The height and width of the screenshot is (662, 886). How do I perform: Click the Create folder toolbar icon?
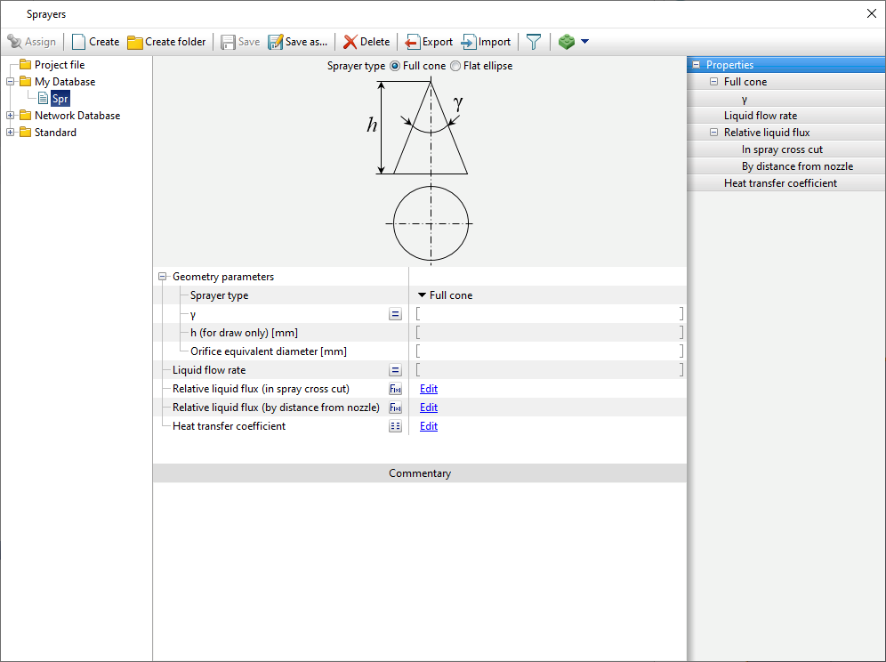[135, 42]
